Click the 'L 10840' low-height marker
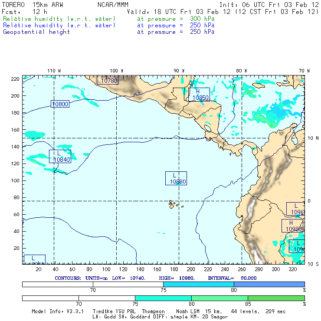The image size is (321, 321). [60, 157]
